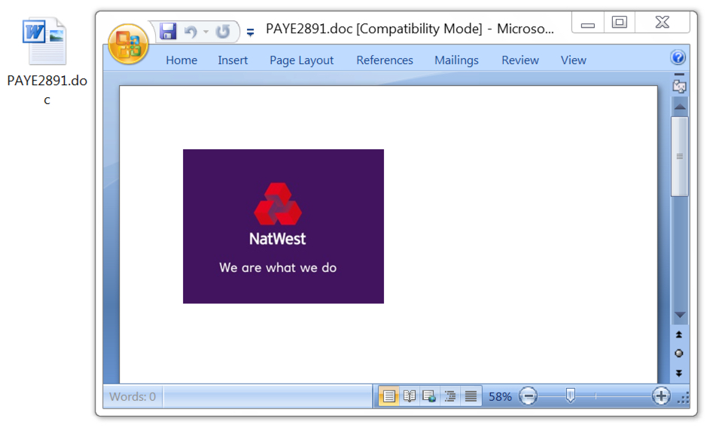Click the Save floppy disk icon
The image size is (707, 428).
point(168,31)
